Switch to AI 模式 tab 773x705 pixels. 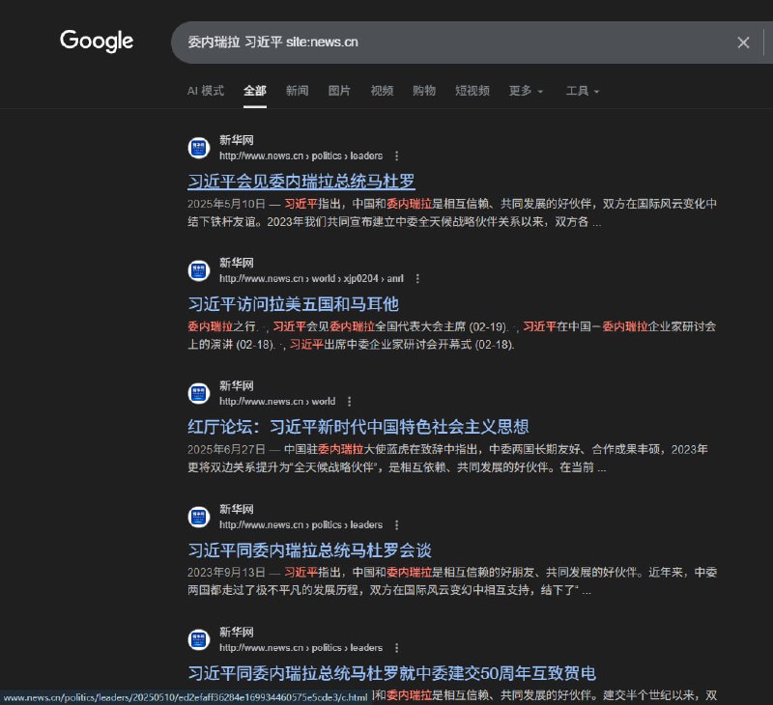pyautogui.click(x=206, y=91)
